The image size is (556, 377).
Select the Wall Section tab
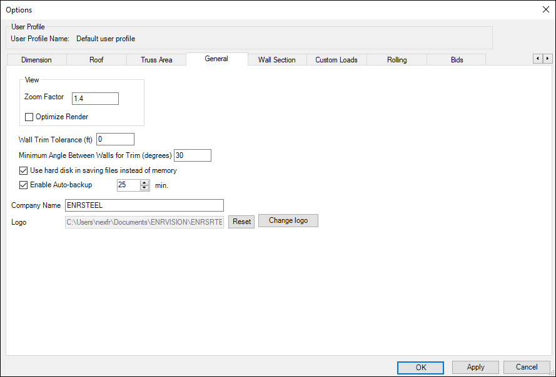pyautogui.click(x=276, y=60)
